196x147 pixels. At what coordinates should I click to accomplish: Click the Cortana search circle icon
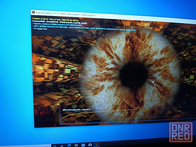(x=55, y=146)
